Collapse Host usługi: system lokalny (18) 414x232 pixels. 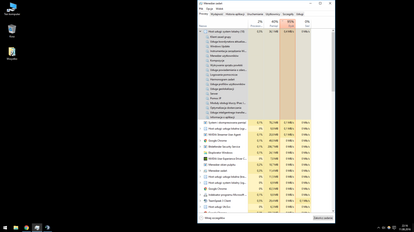(200, 31)
